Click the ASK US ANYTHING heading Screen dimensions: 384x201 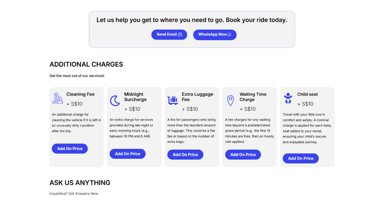[80, 183]
